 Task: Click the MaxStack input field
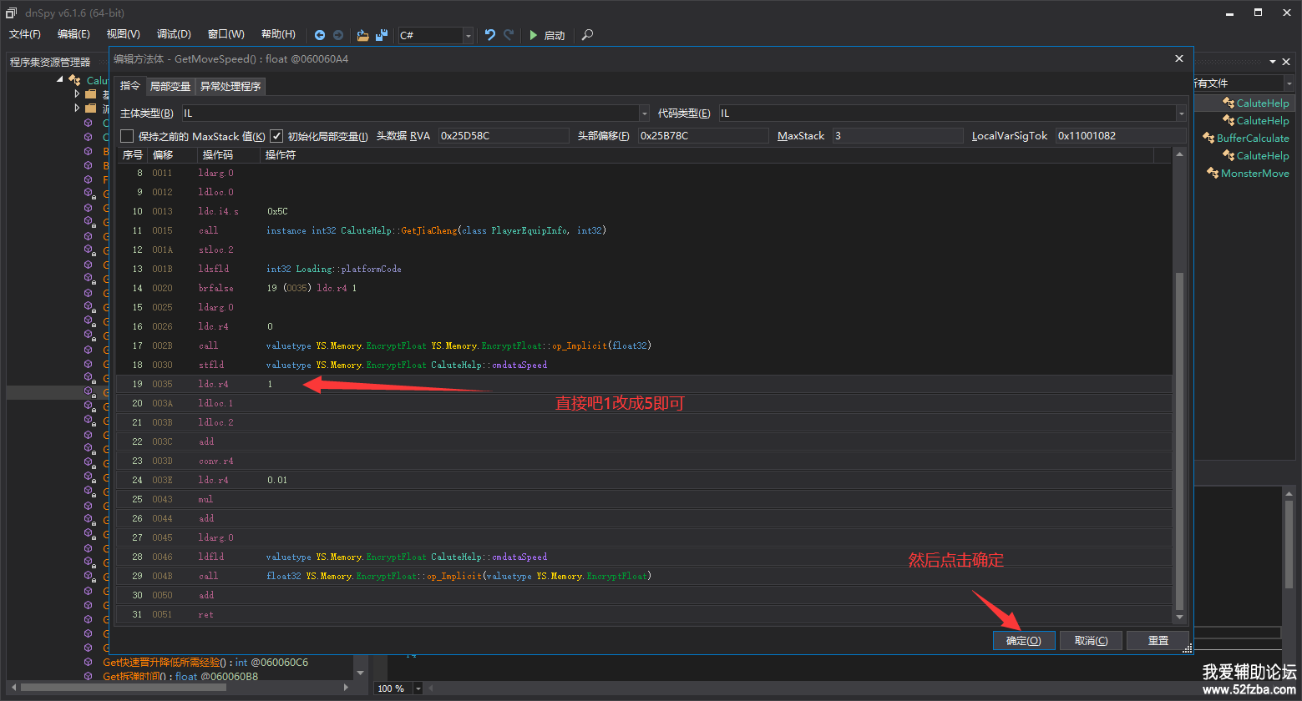pos(898,136)
